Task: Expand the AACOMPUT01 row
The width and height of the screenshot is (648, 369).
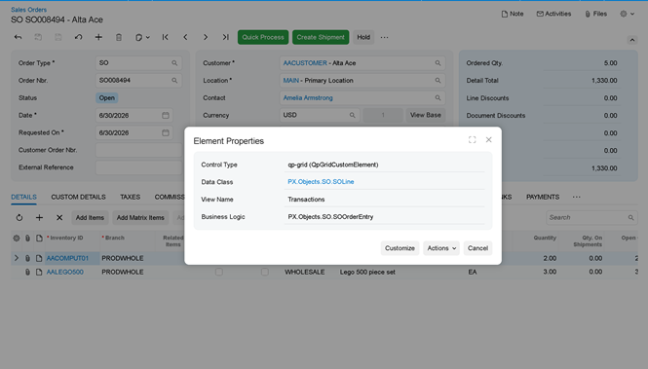Action: coord(17,258)
